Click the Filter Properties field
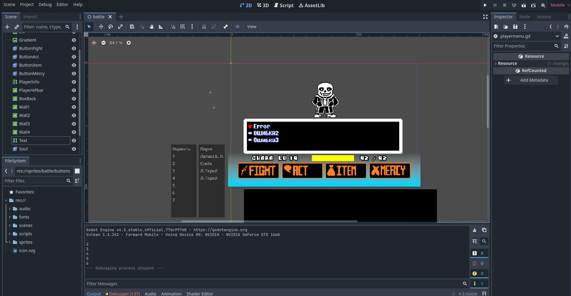Screen dimensions: 571x296 click(x=526, y=46)
